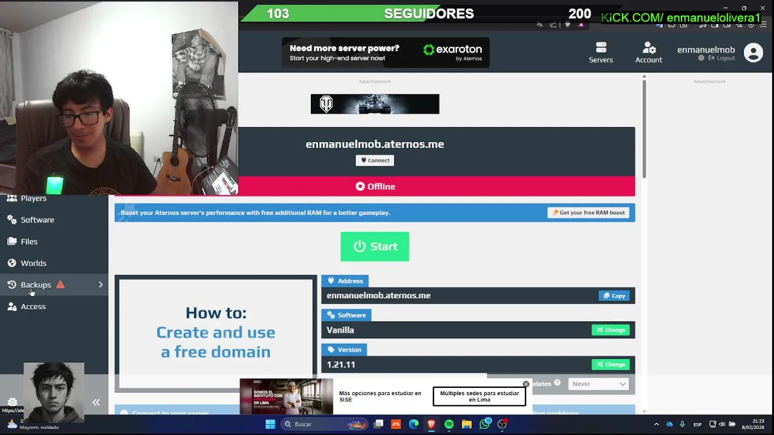Viewport: 774px width, 435px height.
Task: Open the updates dropdown set to Never
Action: click(x=599, y=384)
